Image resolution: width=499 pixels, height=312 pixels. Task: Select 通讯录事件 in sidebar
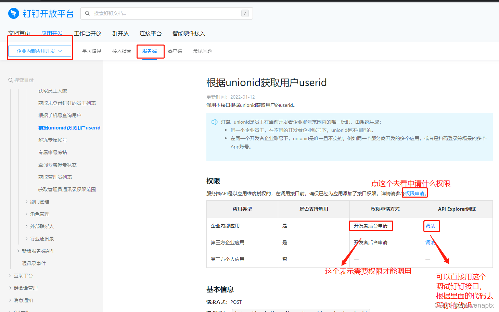tap(34, 263)
